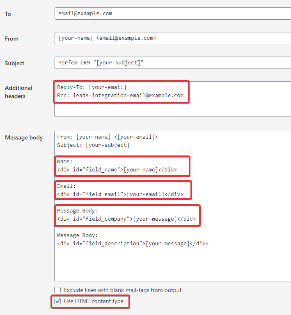Screen dimensions: 291x315
Task: Place cursor in field_description div line
Action: click(133, 244)
